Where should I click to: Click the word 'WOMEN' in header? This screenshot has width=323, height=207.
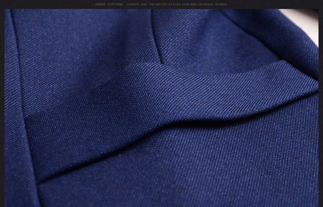click(x=221, y=4)
